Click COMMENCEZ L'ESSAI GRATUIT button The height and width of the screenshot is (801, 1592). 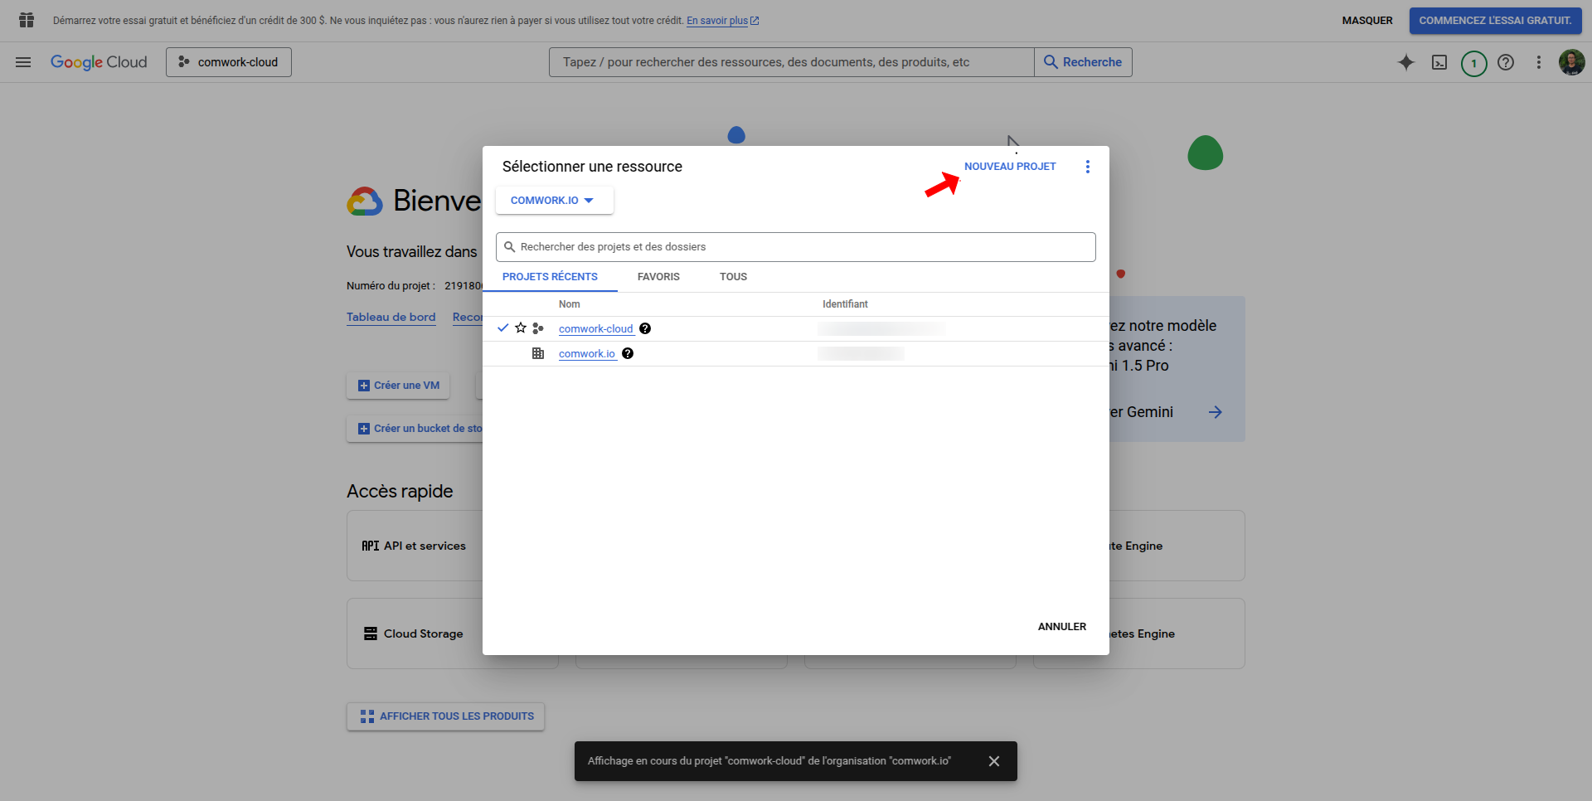point(1495,21)
